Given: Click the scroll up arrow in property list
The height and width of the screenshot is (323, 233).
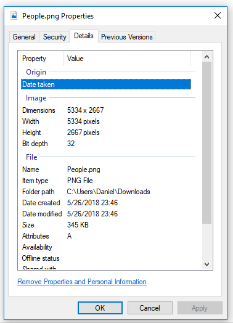Looking at the screenshot, I should (x=206, y=57).
